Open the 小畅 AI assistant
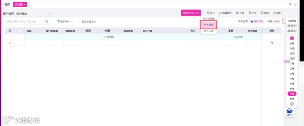Screen dimensions: 304x126 pyautogui.click(x=289, y=112)
